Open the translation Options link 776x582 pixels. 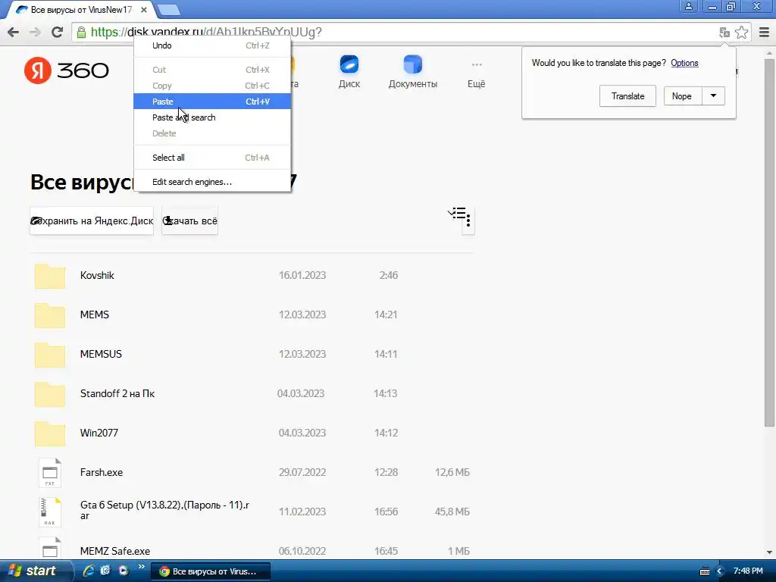(x=684, y=63)
